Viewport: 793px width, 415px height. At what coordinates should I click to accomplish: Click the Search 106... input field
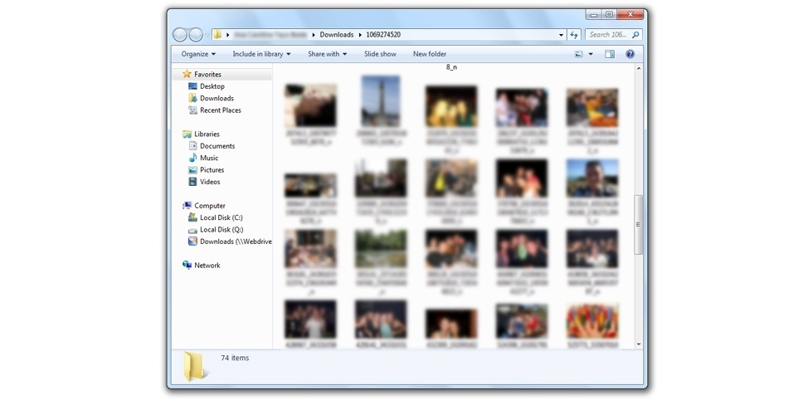click(x=609, y=34)
